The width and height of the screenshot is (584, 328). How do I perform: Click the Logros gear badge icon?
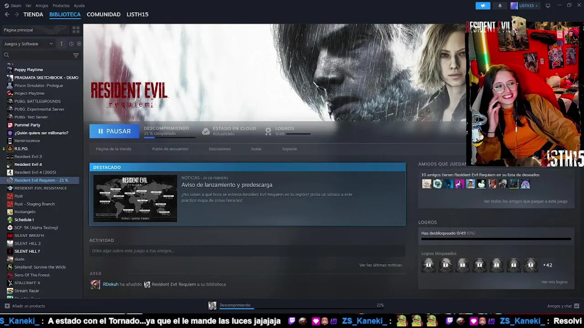point(268,131)
